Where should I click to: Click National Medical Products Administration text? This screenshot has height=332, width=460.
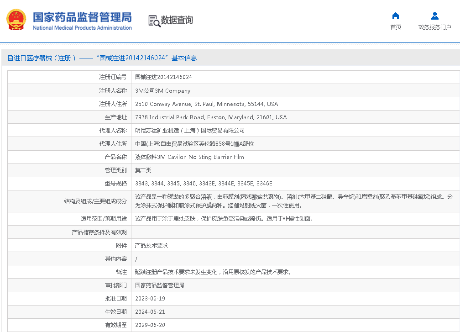(82, 28)
